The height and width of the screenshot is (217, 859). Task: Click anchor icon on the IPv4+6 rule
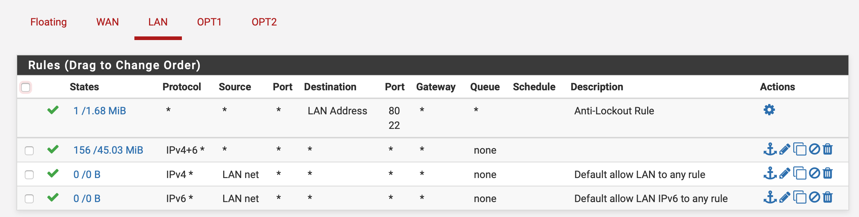(770, 149)
